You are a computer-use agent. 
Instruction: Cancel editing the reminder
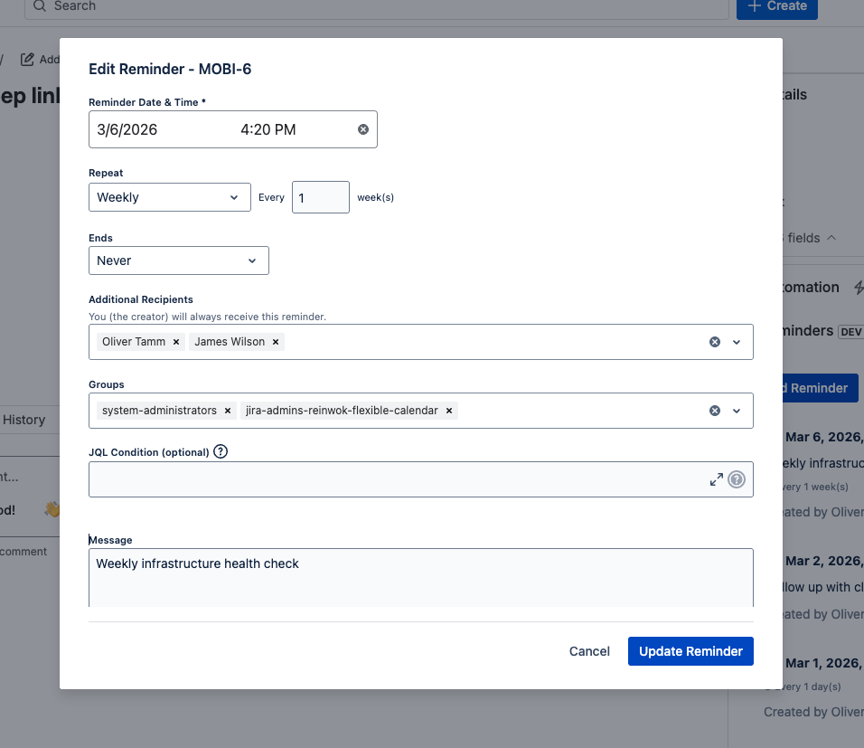coord(589,651)
